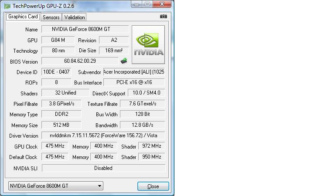The image size is (314, 196).
Task: Click the 'Pixel Fillrate' label
Action: [x=26, y=104]
